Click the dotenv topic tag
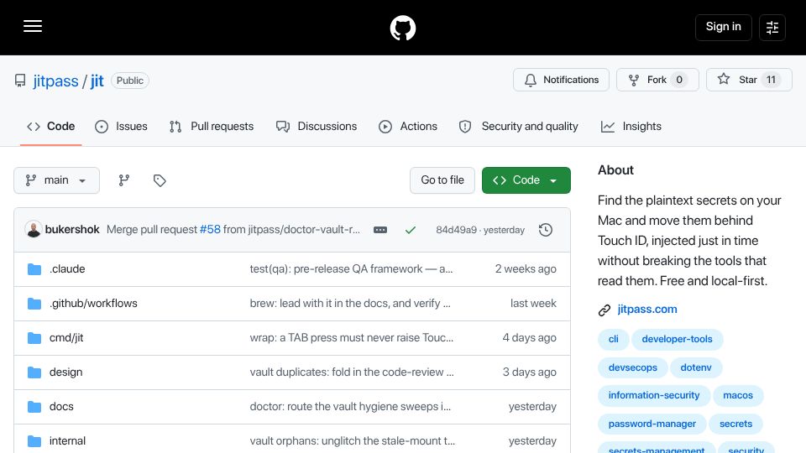Image resolution: width=806 pixels, height=453 pixels. tap(696, 367)
